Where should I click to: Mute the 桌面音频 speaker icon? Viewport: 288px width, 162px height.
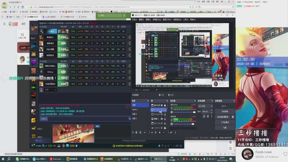(172, 124)
